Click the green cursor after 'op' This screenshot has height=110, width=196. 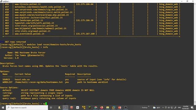pyautogui.click(x=46, y=104)
